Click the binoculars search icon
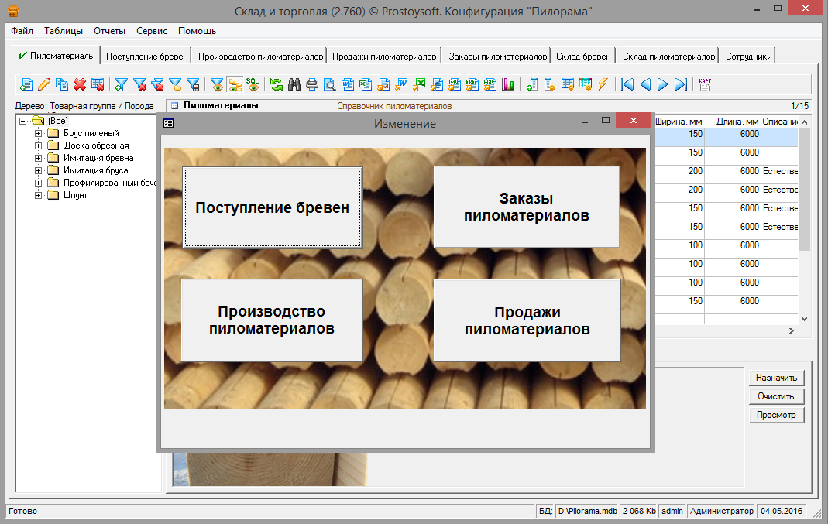This screenshot has width=828, height=524. coord(294,84)
